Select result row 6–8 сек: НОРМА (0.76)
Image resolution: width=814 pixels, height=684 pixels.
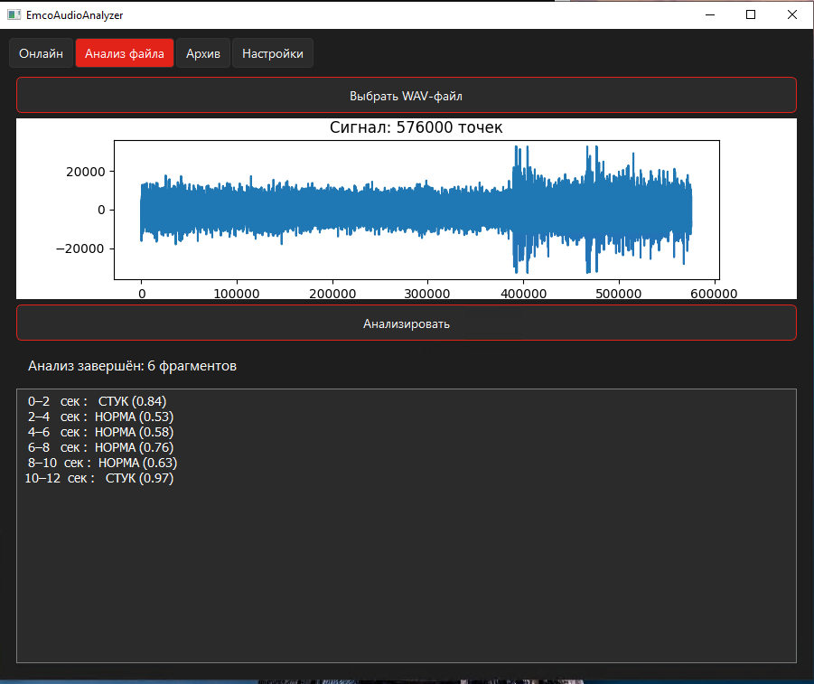click(100, 447)
